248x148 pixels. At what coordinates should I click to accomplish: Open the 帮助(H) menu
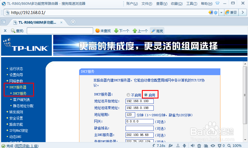click(207, 3)
